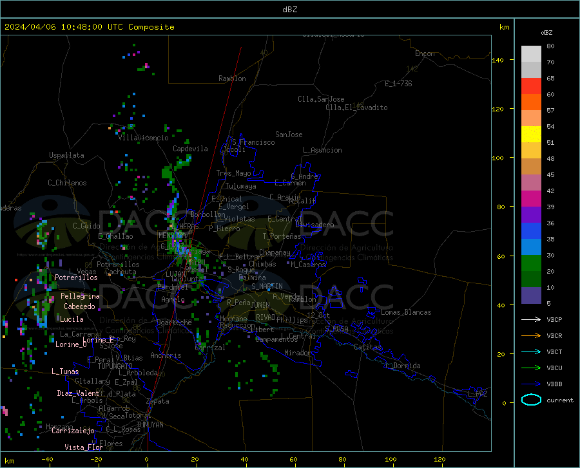
Task: Click the L_Asuncion map label
Action: (322, 150)
